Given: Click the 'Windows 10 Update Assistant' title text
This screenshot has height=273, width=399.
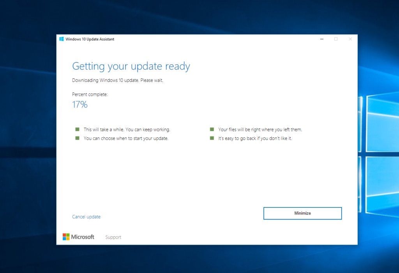Looking at the screenshot, I should click(x=90, y=39).
